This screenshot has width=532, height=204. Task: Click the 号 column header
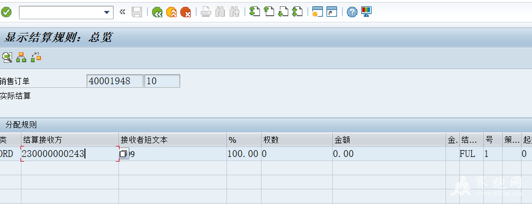[x=493, y=140]
